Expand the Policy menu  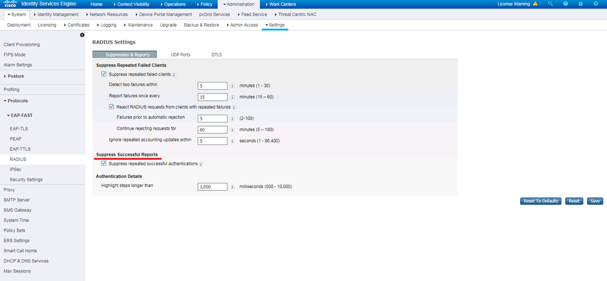coord(204,4)
